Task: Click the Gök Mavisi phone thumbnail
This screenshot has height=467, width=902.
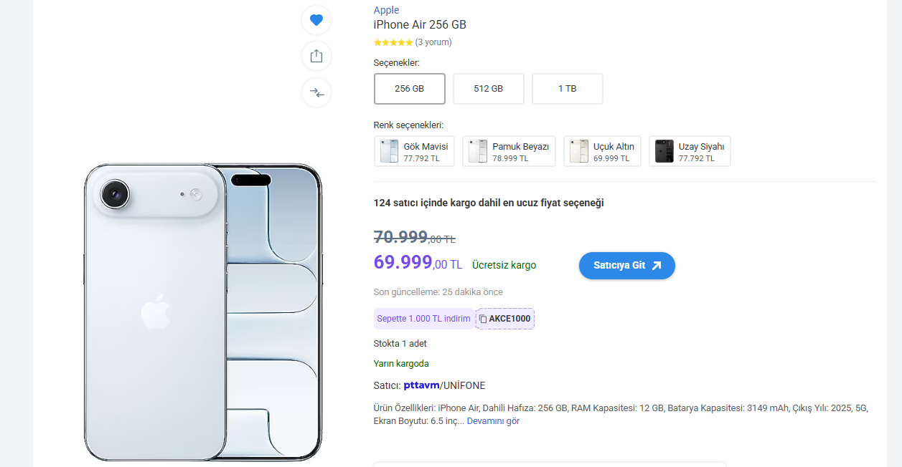Action: (389, 151)
